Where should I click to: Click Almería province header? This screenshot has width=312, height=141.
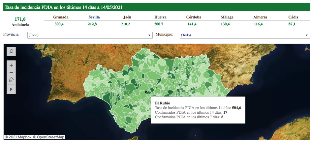click(260, 17)
